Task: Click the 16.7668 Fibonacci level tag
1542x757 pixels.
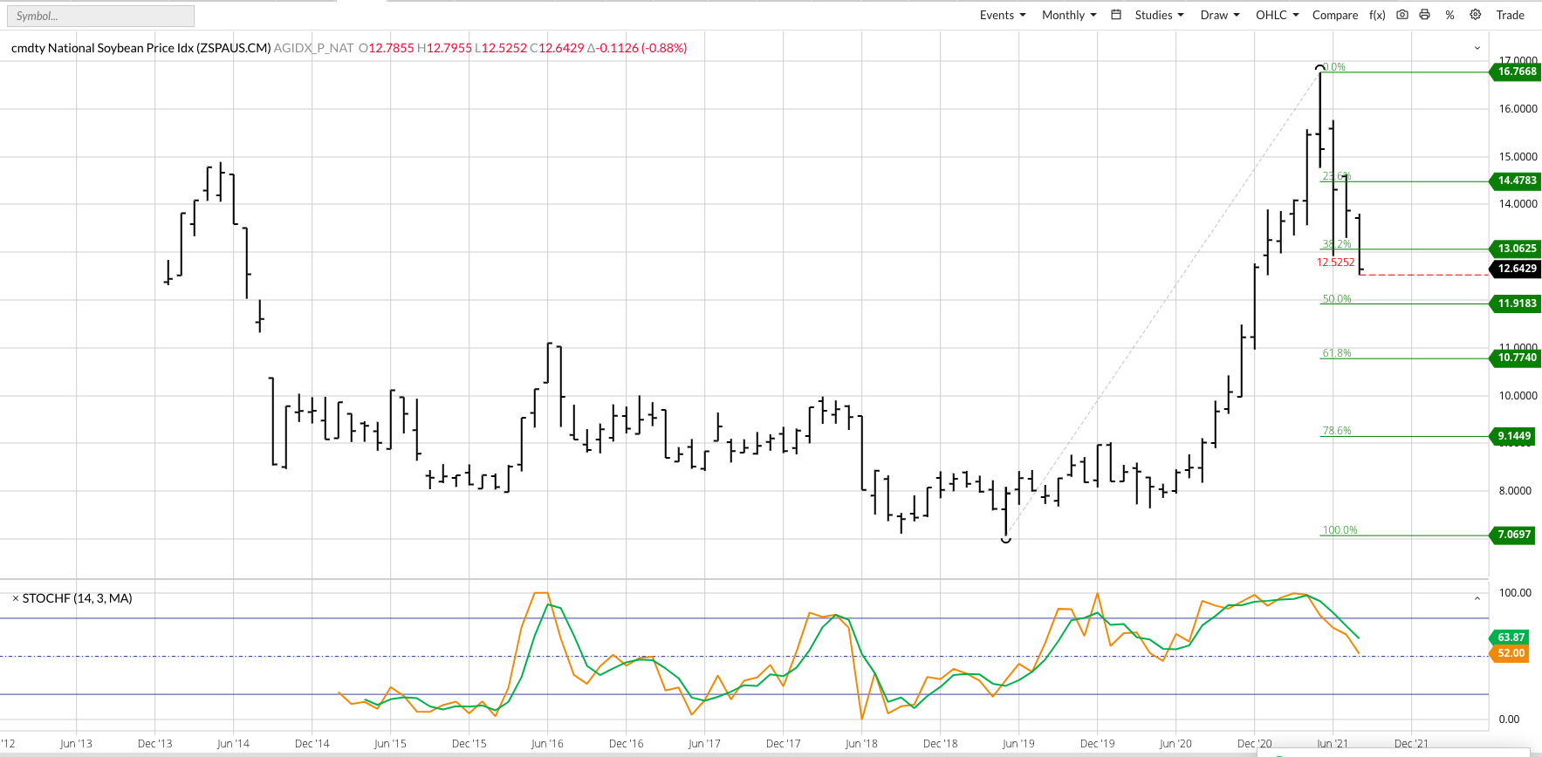Action: (1516, 72)
